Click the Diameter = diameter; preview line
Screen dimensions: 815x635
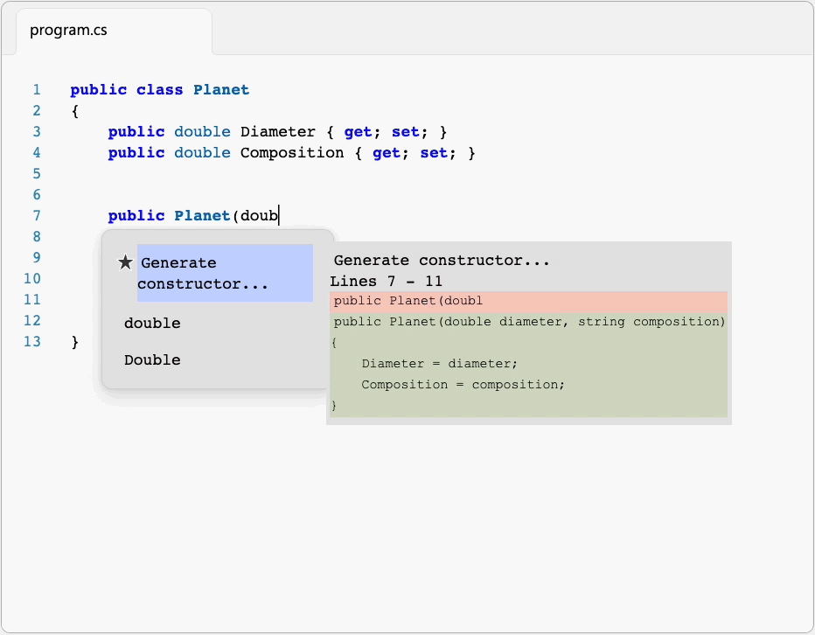439,364
